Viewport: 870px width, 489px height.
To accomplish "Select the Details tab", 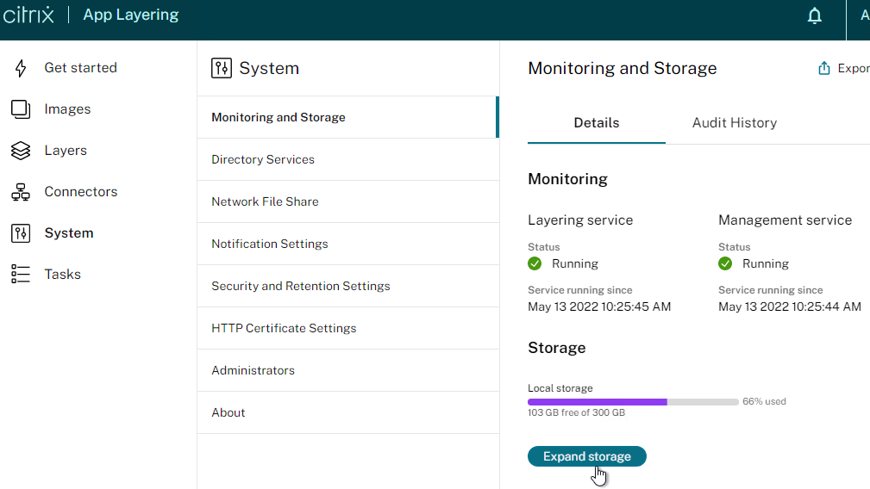I will pyautogui.click(x=597, y=123).
